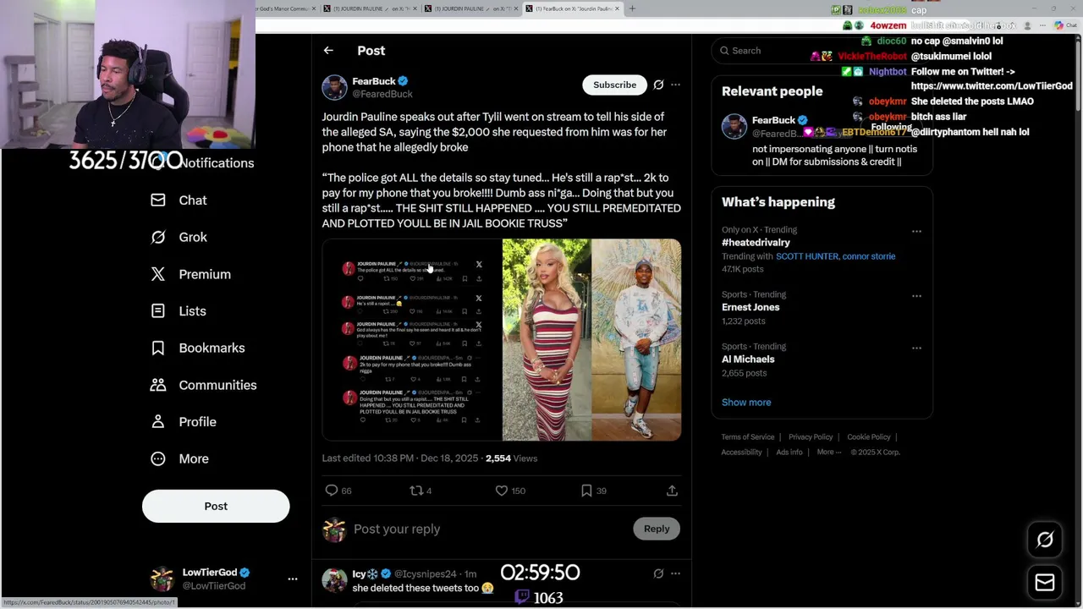1083x609 pixels.
Task: Click the Ernest Jones trend
Action: coord(750,307)
